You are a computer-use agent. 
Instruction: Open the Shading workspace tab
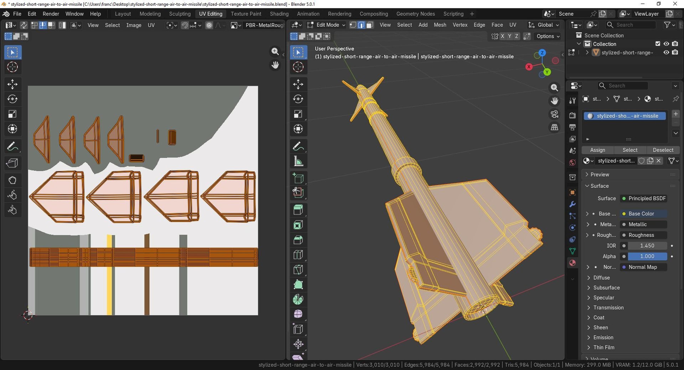[279, 14]
